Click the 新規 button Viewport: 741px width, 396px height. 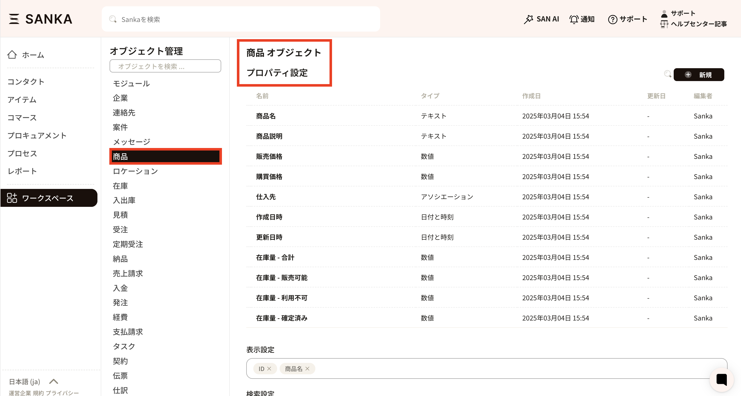[x=698, y=75]
